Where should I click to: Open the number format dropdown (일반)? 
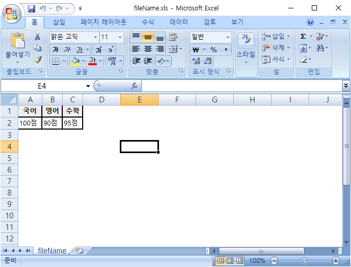tap(228, 37)
